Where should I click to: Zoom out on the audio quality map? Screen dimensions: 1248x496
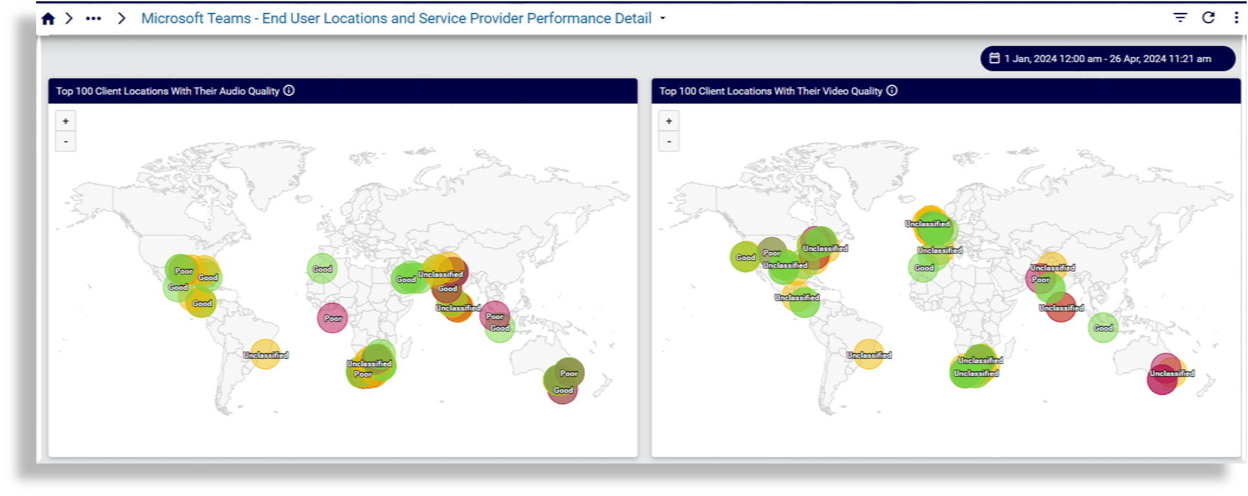pos(65,141)
